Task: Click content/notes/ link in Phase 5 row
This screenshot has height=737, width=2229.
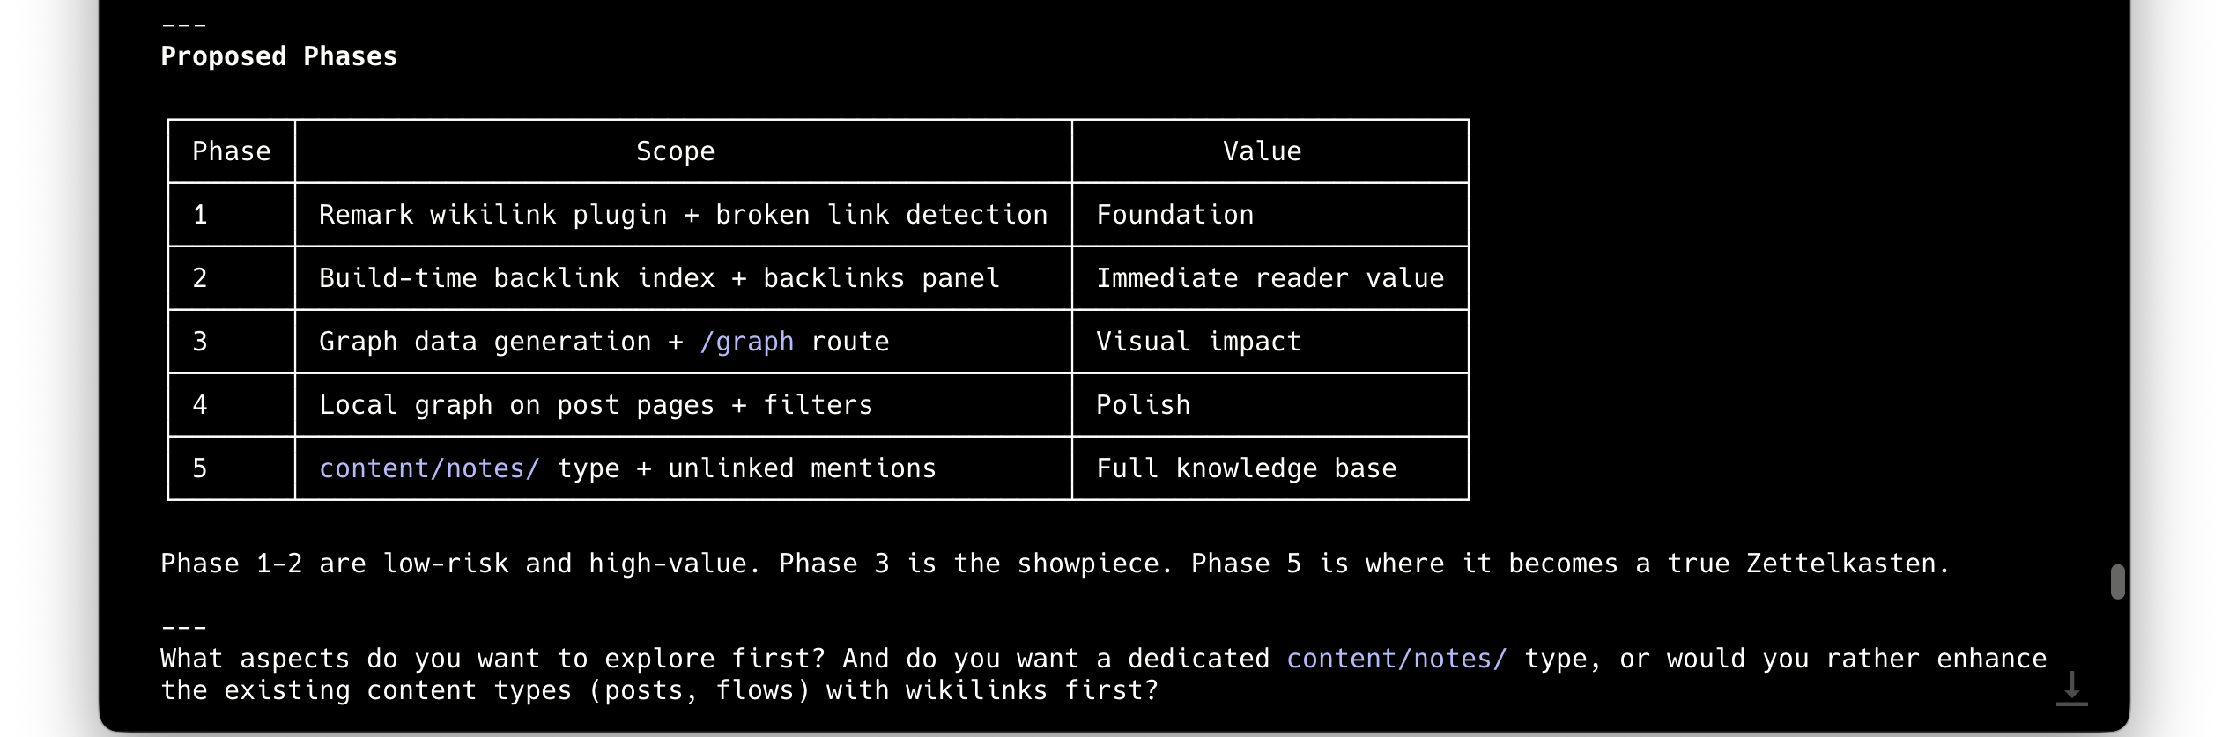Action: (429, 468)
